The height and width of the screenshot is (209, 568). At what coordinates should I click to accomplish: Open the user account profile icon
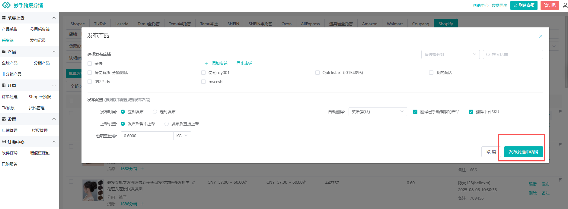point(565,5)
